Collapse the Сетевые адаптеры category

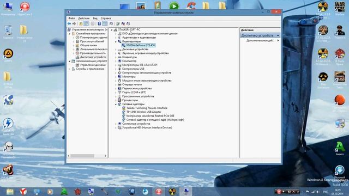pyautogui.click(x=116, y=104)
